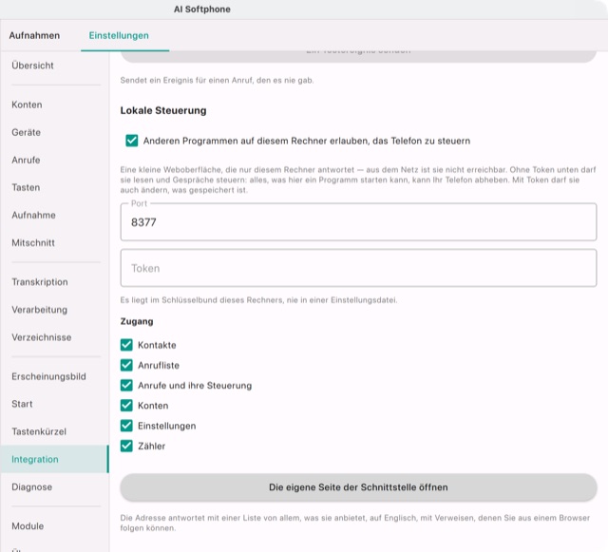Click text 'Sendet ein Ereignis für einen Anruf'

217,81
